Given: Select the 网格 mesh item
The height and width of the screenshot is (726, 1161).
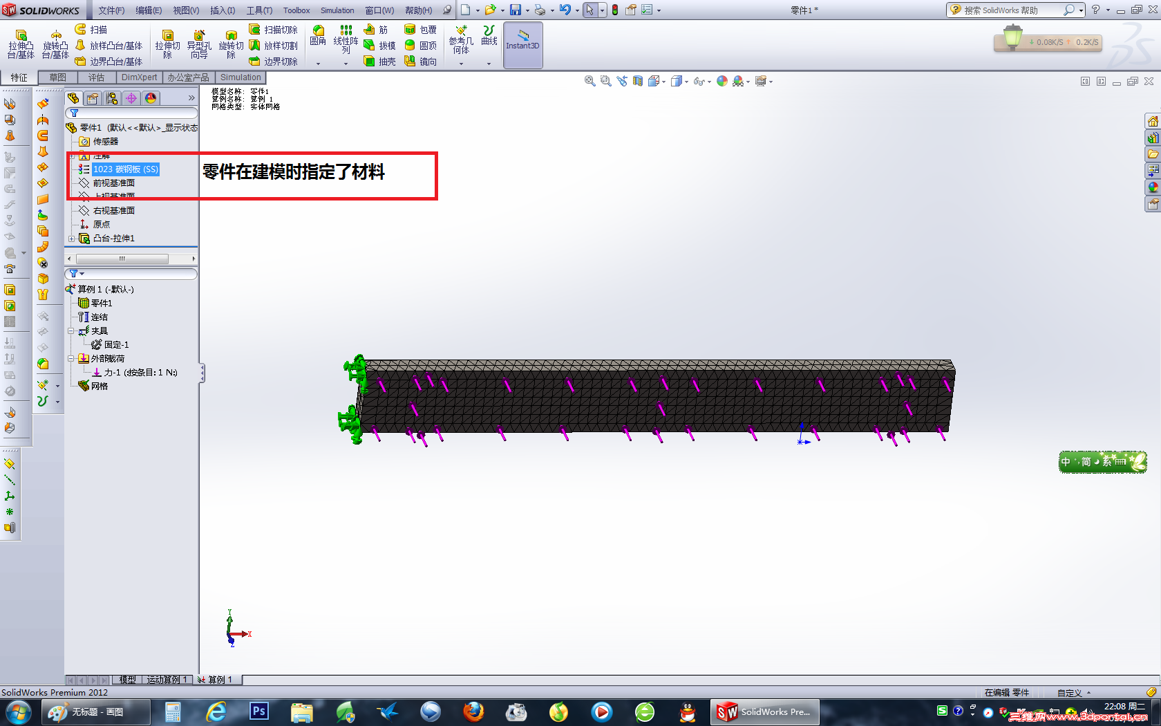Looking at the screenshot, I should click(100, 387).
